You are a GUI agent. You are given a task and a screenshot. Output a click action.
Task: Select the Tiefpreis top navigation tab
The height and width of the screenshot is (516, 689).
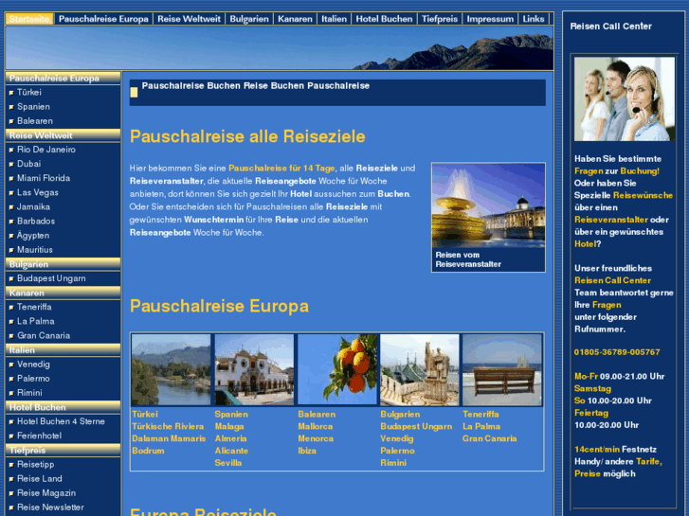440,19
